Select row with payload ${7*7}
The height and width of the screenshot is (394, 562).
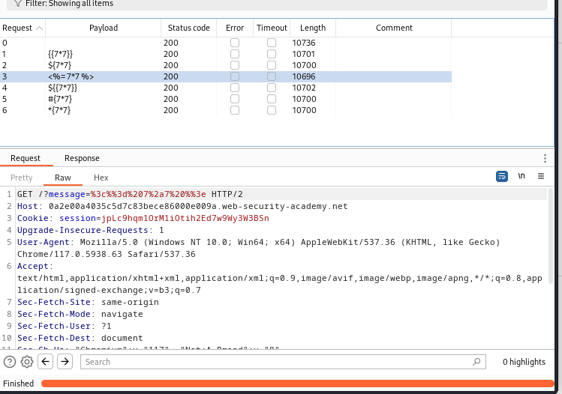pos(226,65)
